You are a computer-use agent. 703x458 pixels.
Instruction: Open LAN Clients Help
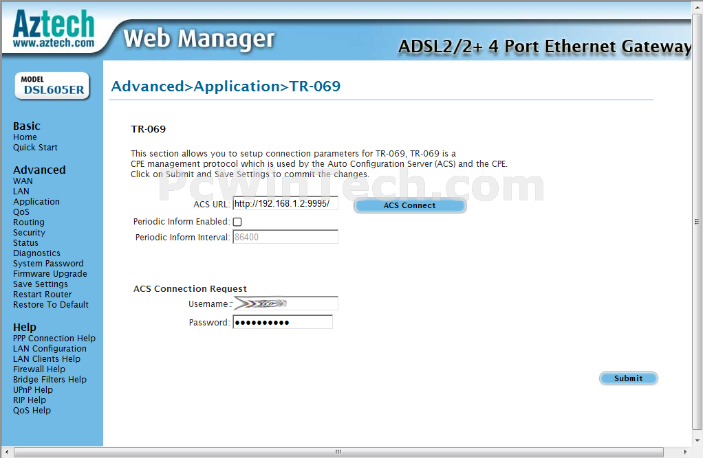pyautogui.click(x=47, y=358)
